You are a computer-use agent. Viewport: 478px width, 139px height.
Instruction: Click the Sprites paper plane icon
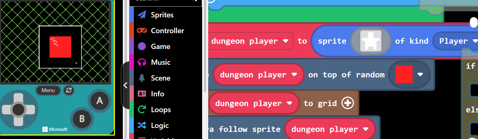[x=142, y=15]
